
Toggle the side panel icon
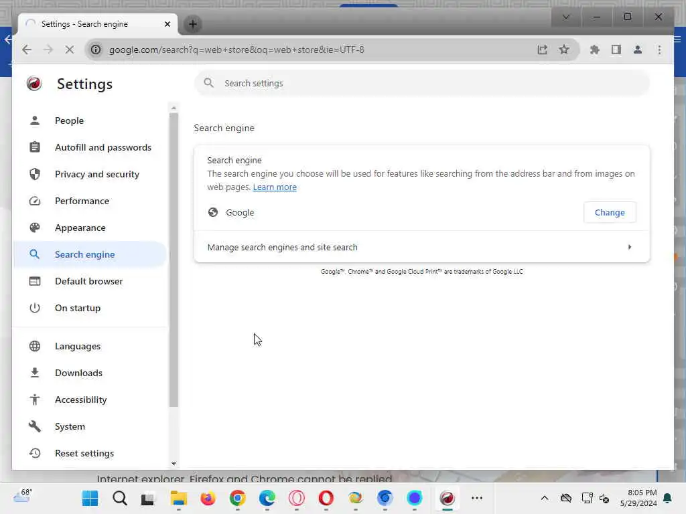(616, 50)
